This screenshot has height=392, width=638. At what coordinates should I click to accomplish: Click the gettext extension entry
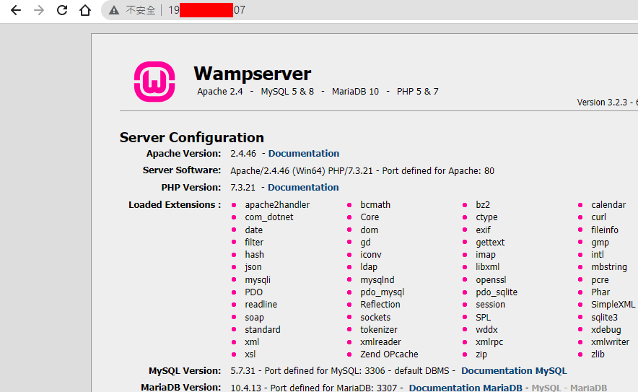pyautogui.click(x=490, y=242)
